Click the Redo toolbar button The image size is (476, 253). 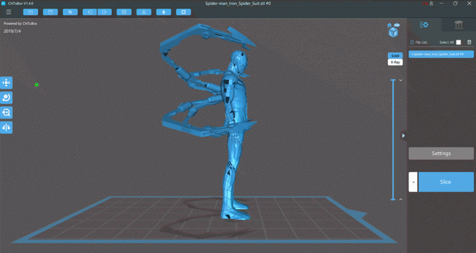click(104, 12)
